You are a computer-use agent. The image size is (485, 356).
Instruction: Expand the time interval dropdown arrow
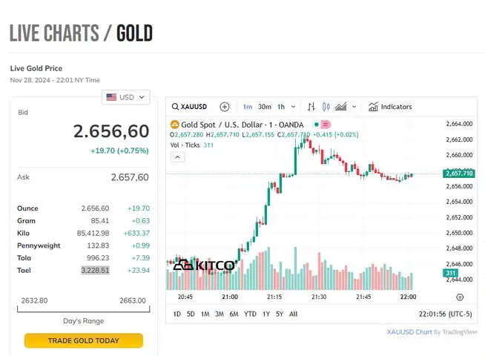(293, 107)
